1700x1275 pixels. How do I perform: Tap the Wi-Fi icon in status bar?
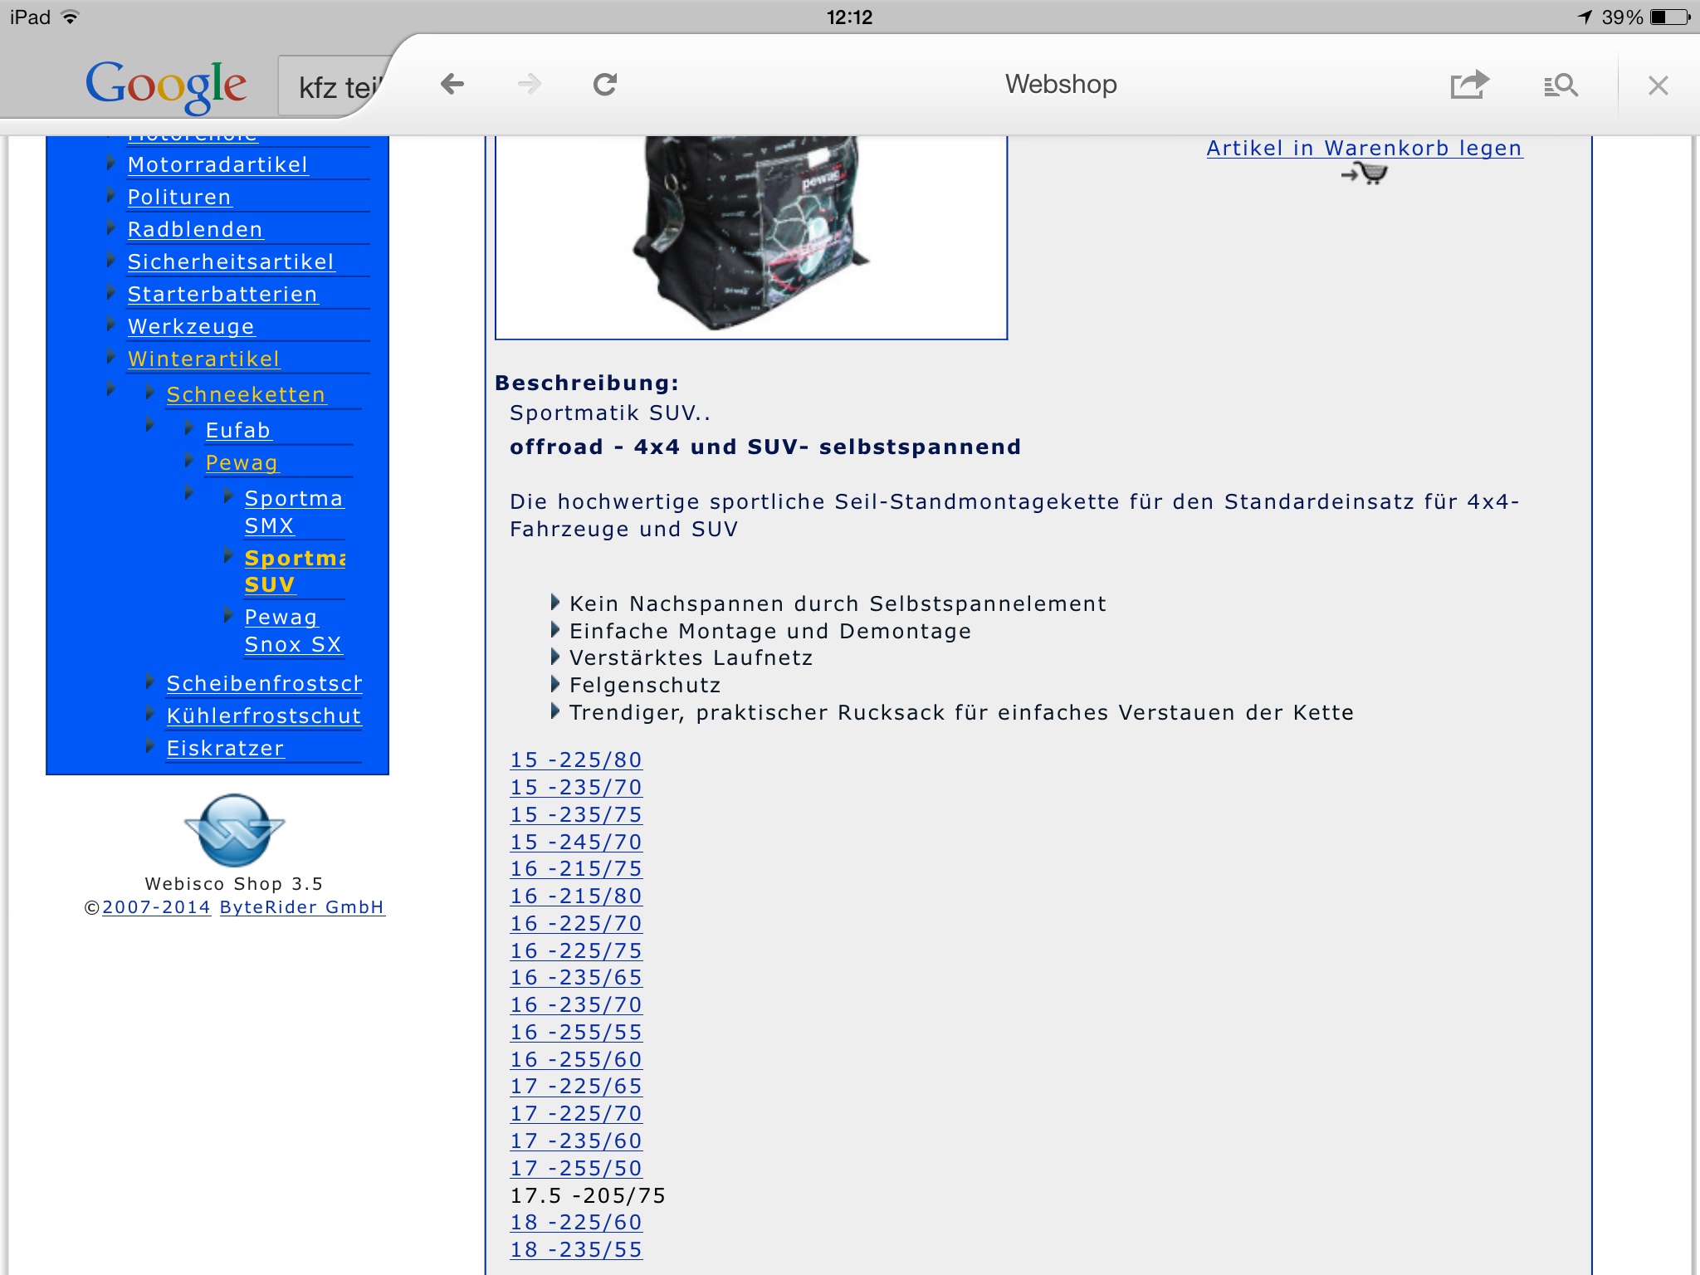pyautogui.click(x=71, y=17)
